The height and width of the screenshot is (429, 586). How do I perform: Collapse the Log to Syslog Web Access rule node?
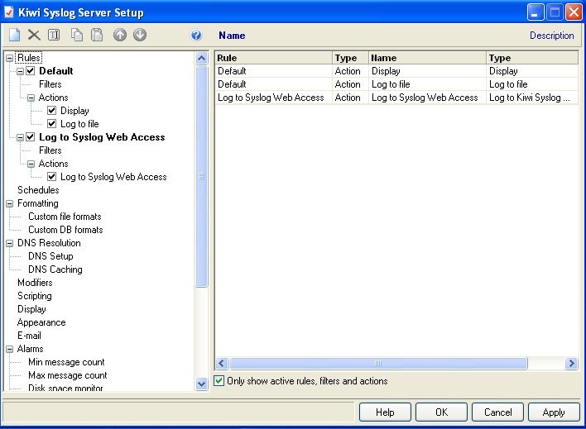pos(20,137)
